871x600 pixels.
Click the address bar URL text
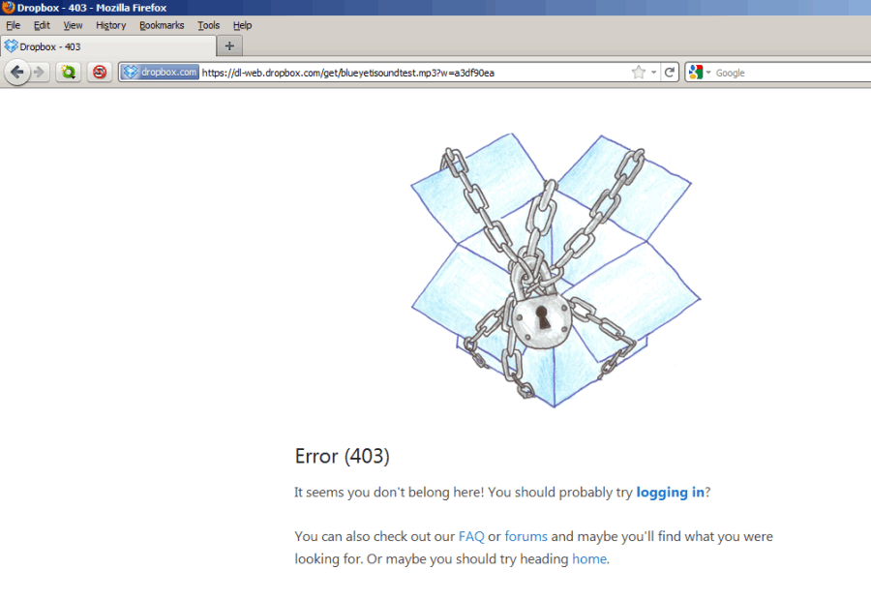pyautogui.click(x=387, y=73)
